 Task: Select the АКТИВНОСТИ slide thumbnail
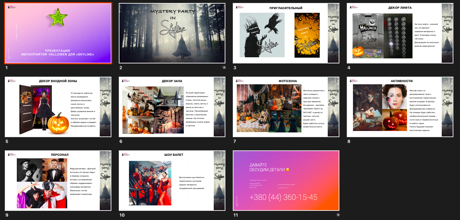[x=400, y=107]
